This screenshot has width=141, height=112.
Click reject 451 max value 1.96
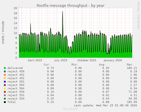point(134,75)
